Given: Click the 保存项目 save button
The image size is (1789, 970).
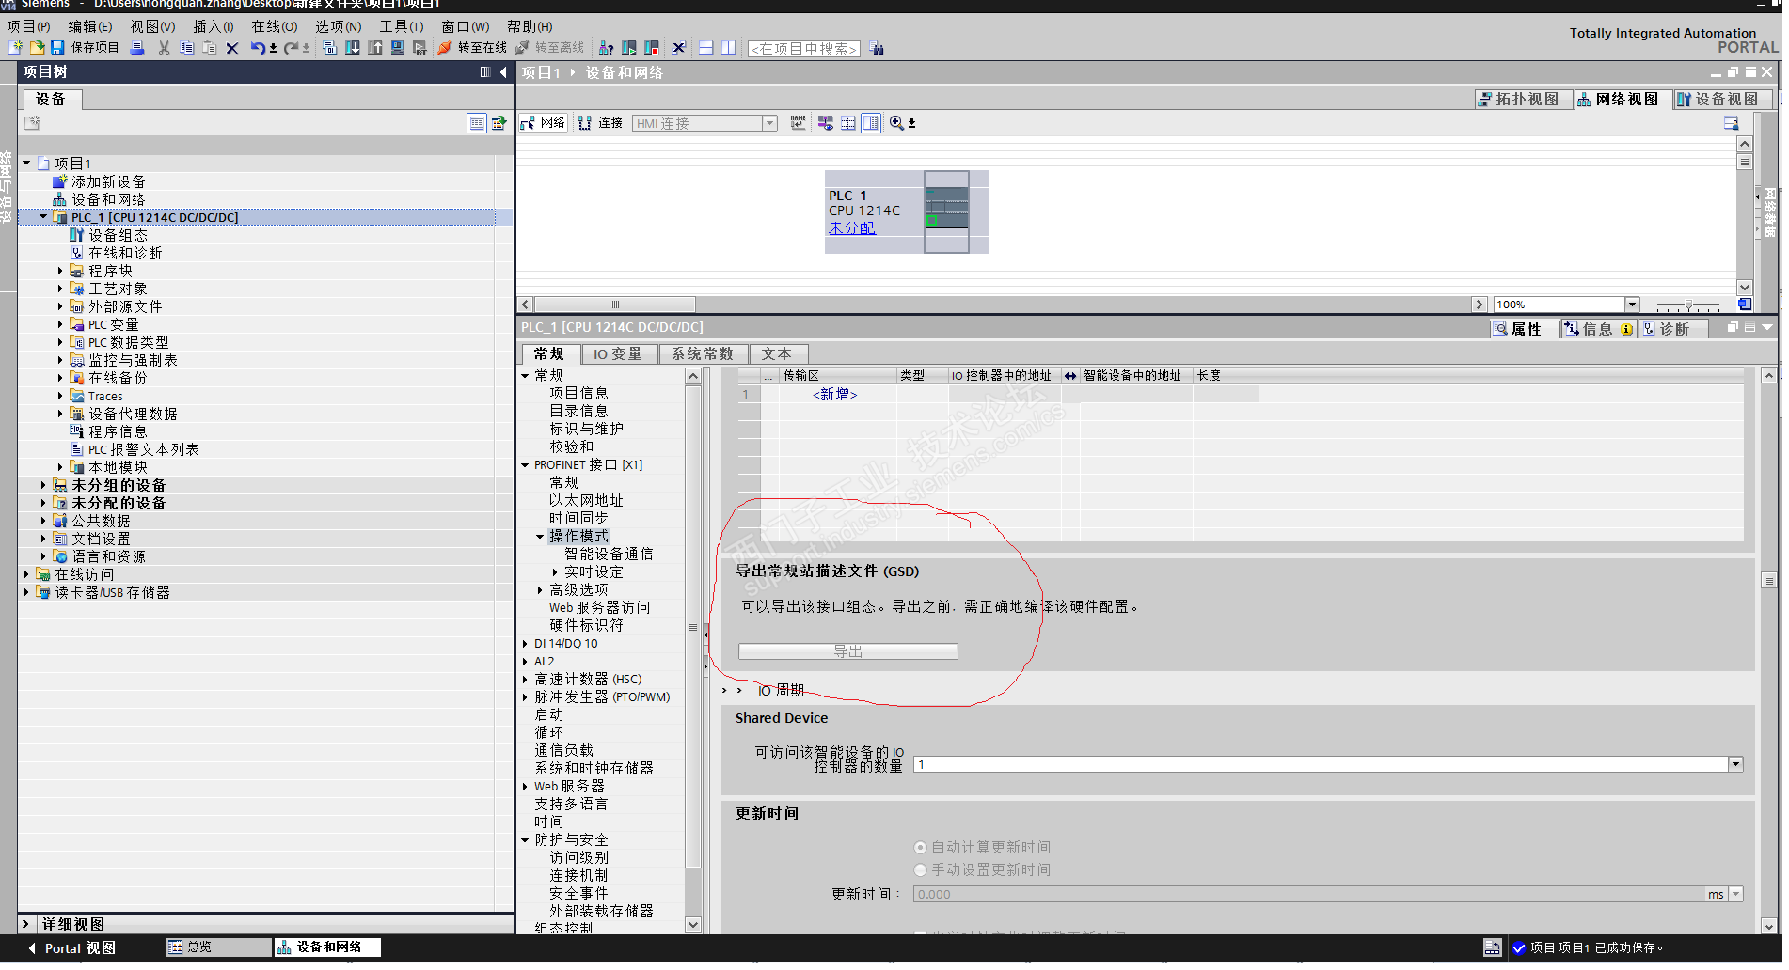Looking at the screenshot, I should 85,48.
